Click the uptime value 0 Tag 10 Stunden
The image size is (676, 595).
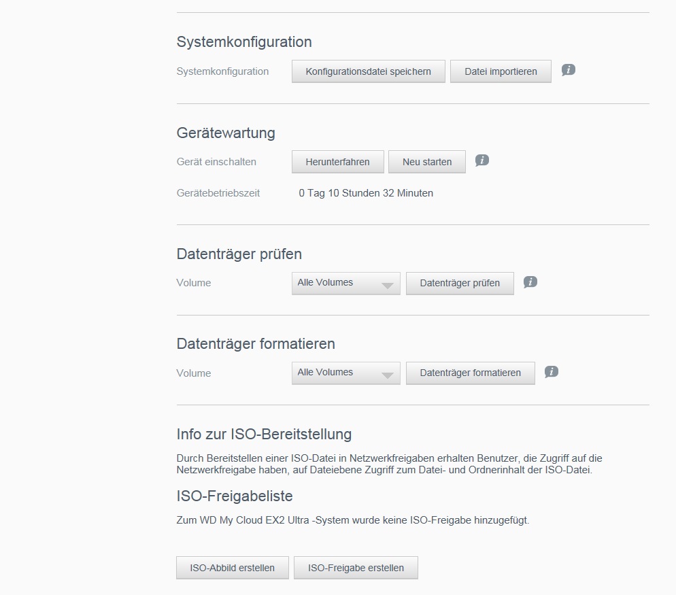366,193
